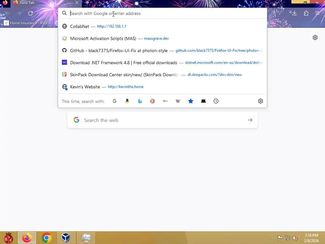325x244 pixels.
Task: Open Horse Insurance bookmark in toolbar
Action: click(27, 23)
